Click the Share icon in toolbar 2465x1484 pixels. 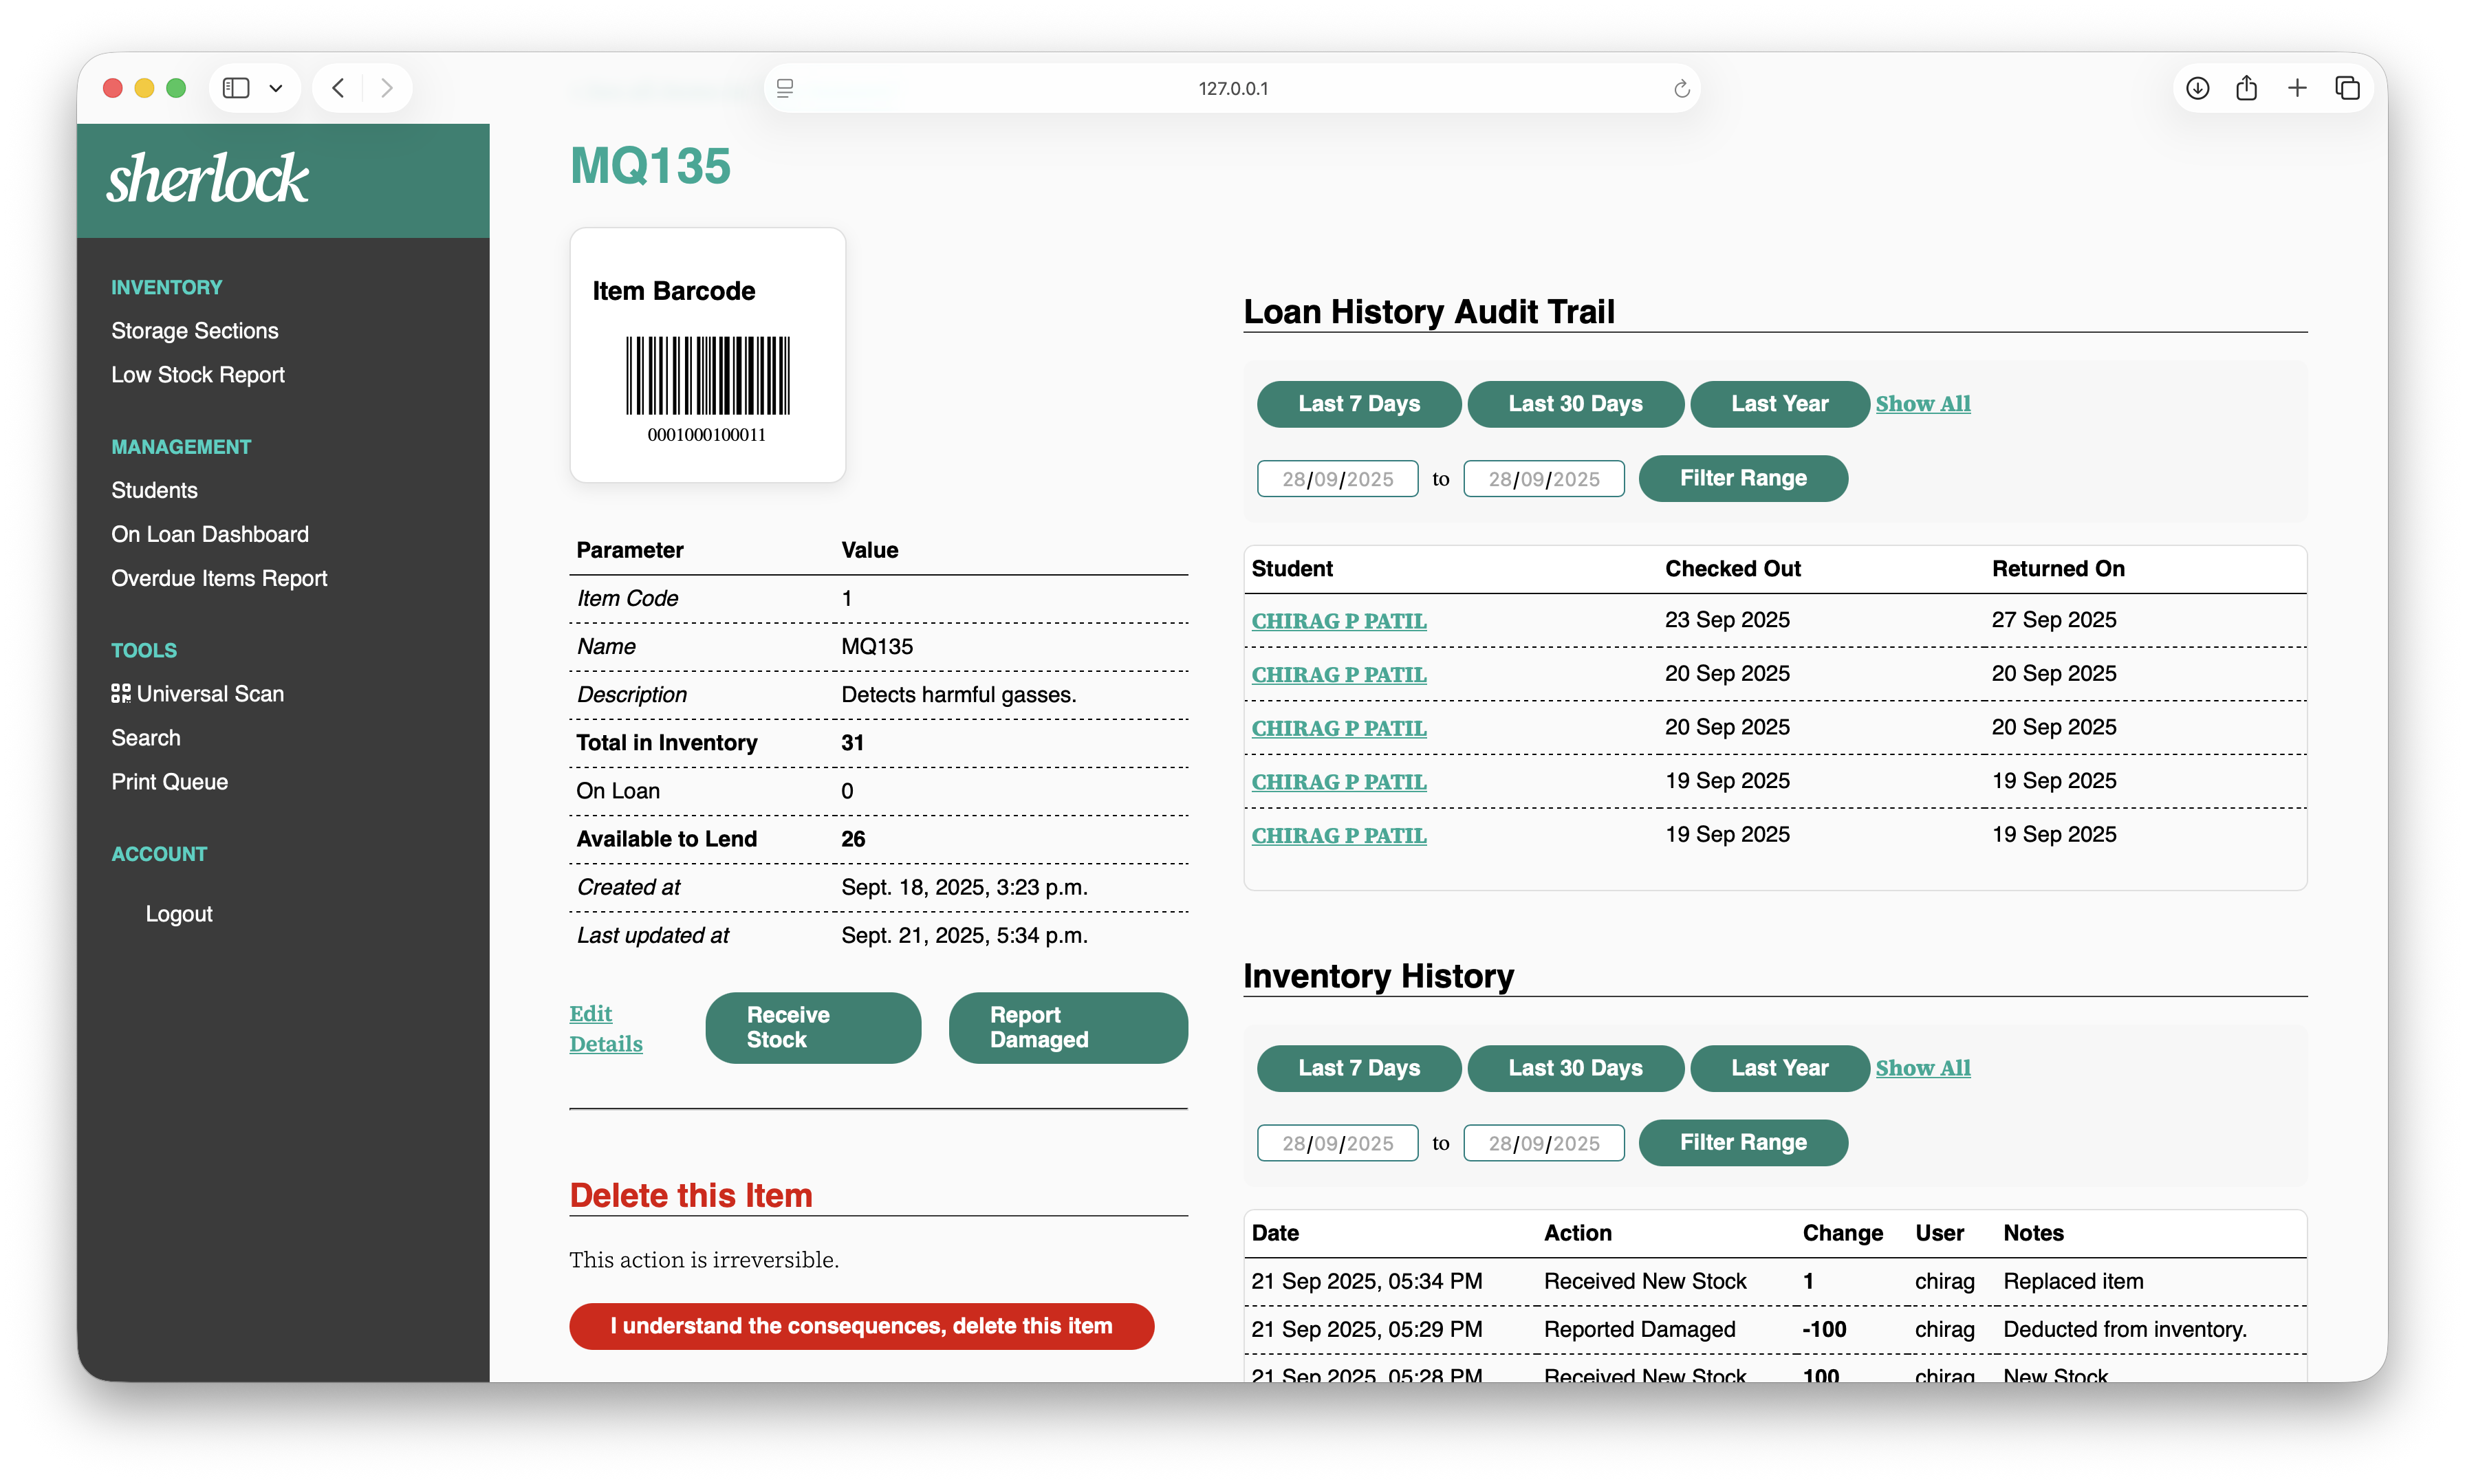click(2246, 88)
